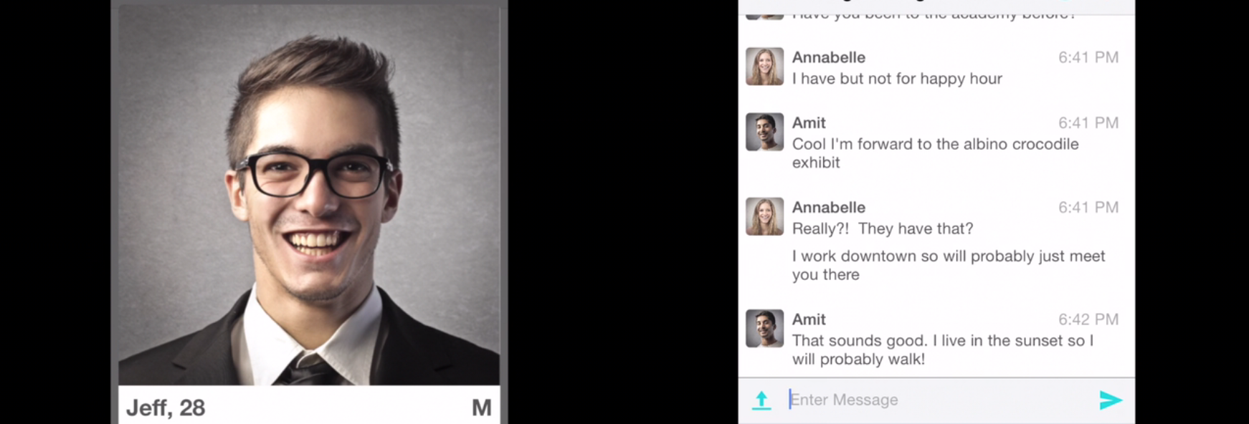The width and height of the screenshot is (1249, 424).
Task: Tap the "M" label on Jeff's card
Action: (482, 408)
